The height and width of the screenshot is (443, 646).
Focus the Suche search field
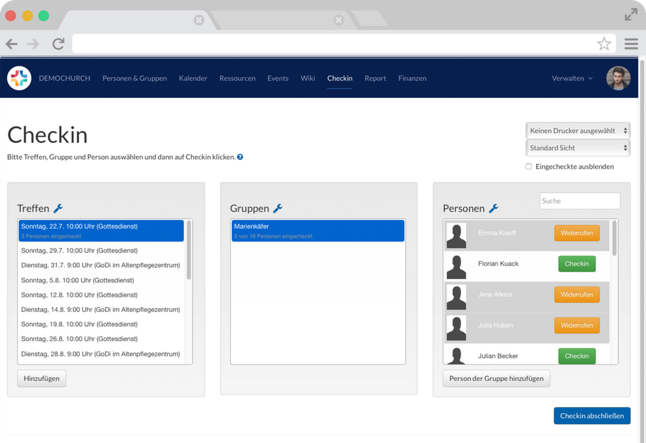[580, 201]
